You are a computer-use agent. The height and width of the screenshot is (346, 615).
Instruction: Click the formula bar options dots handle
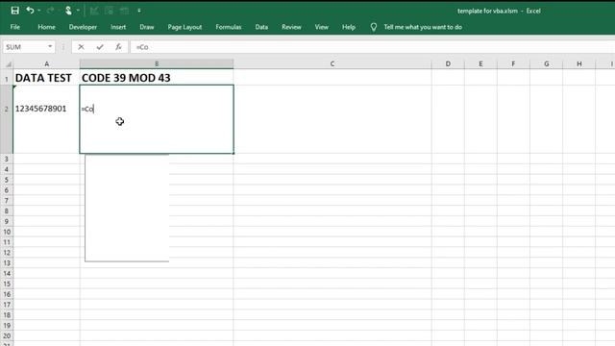63,47
